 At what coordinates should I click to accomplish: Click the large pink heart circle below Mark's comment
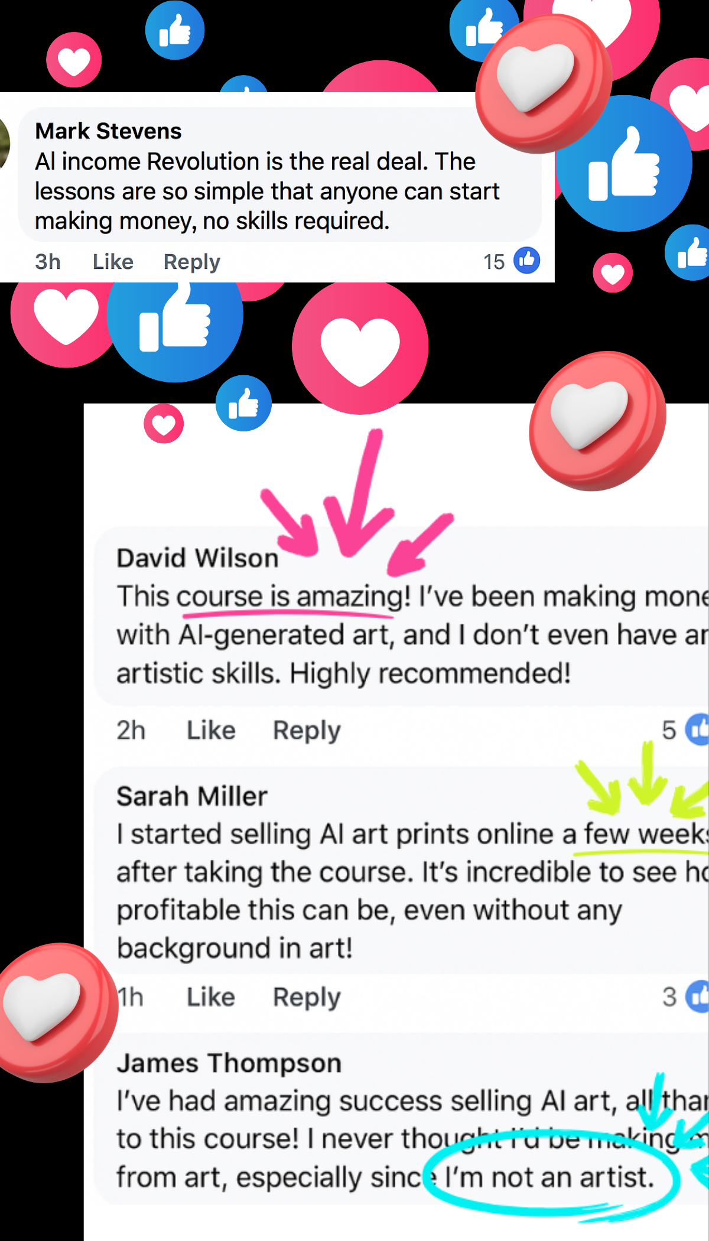(360, 348)
